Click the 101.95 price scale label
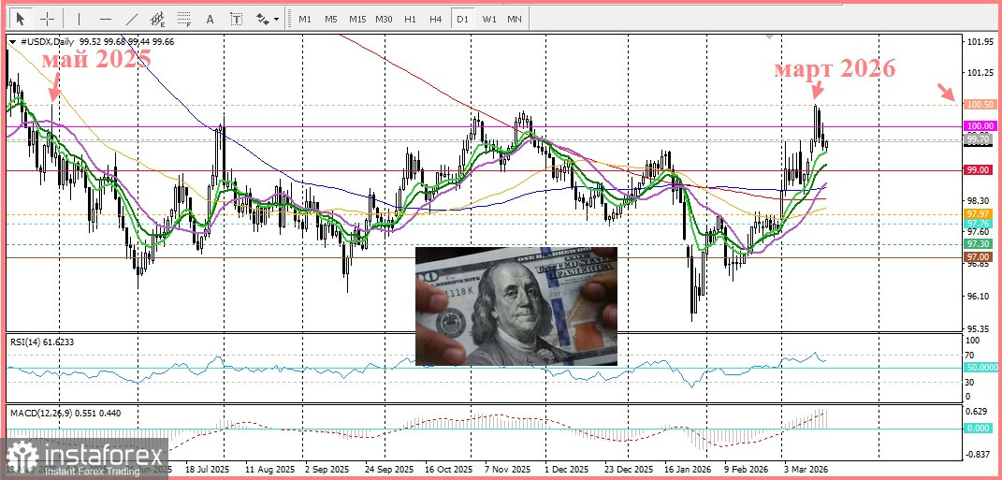The height and width of the screenshot is (480, 1002). [979, 42]
